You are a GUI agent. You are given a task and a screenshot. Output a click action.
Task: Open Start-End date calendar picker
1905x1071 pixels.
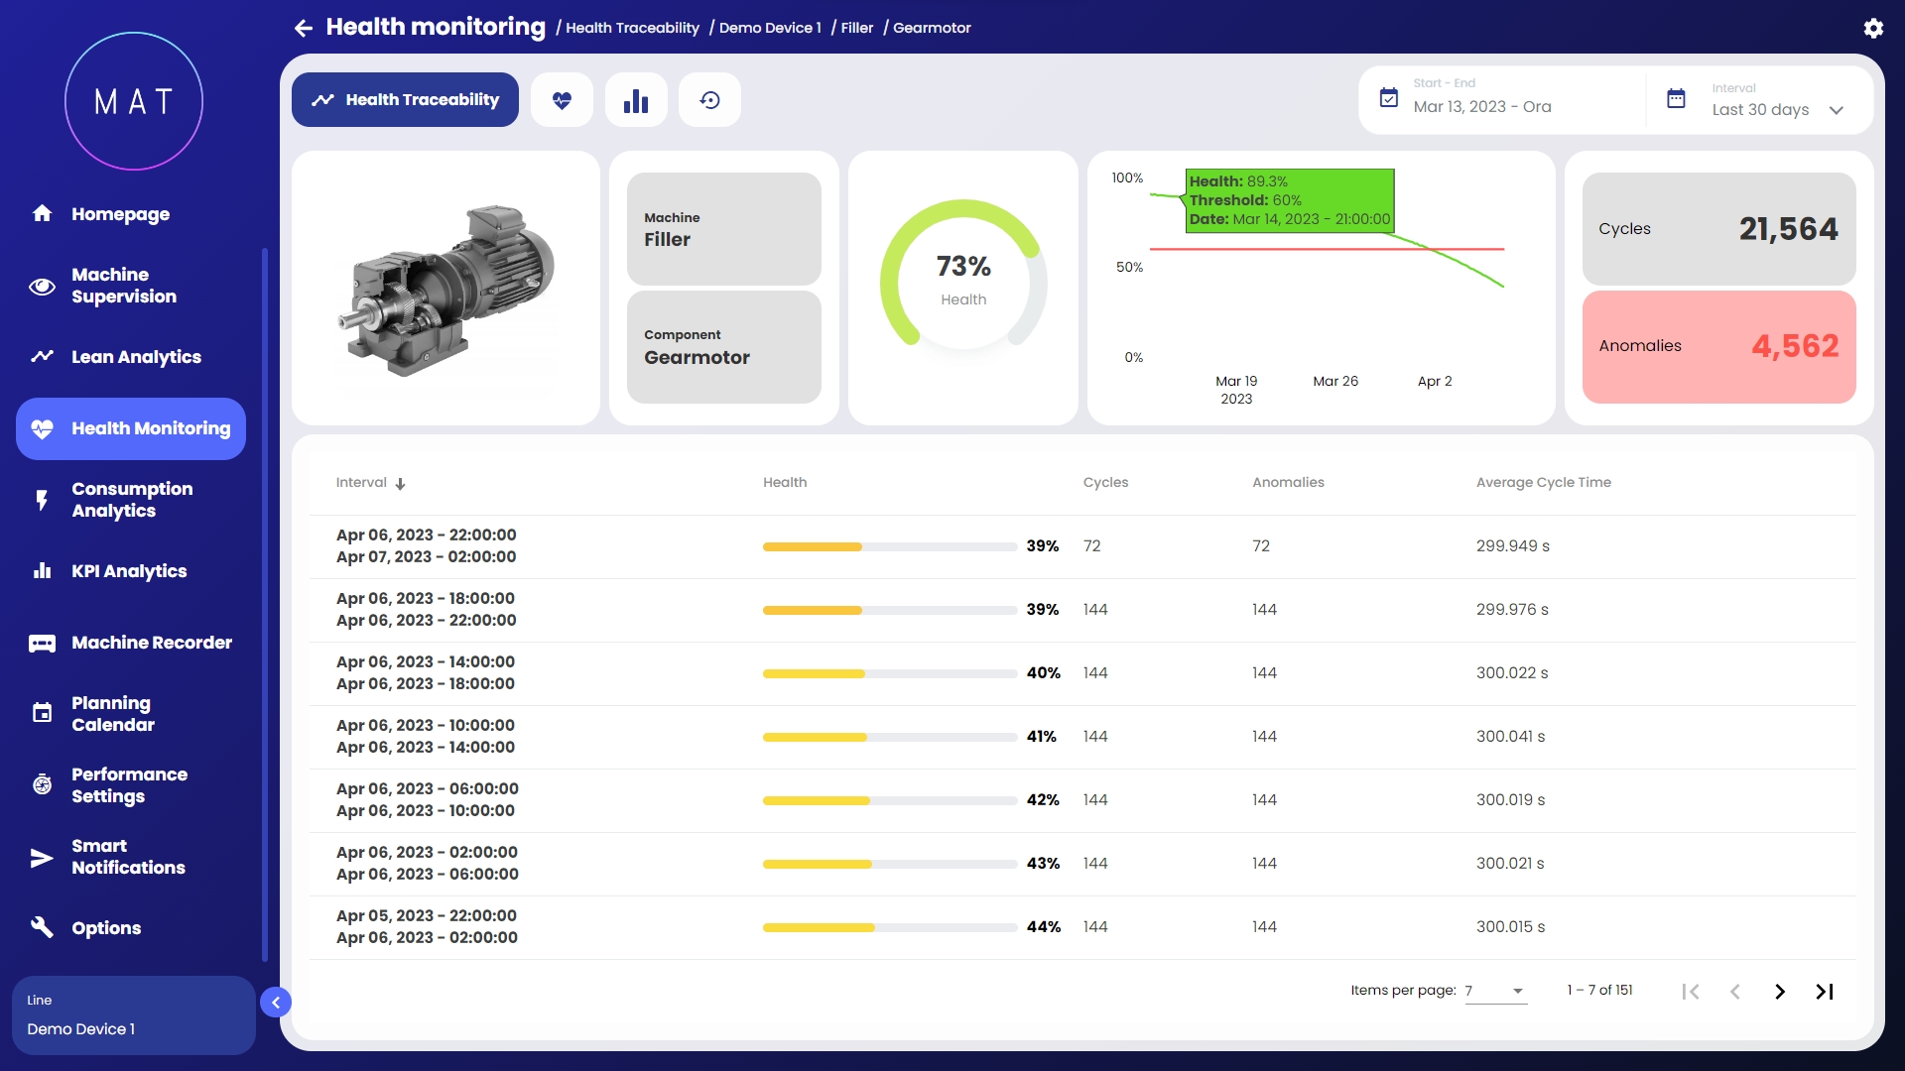1389,98
